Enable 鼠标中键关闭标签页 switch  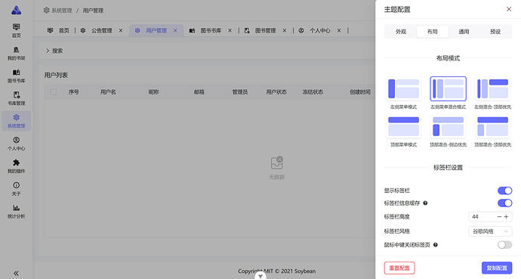tap(504, 245)
